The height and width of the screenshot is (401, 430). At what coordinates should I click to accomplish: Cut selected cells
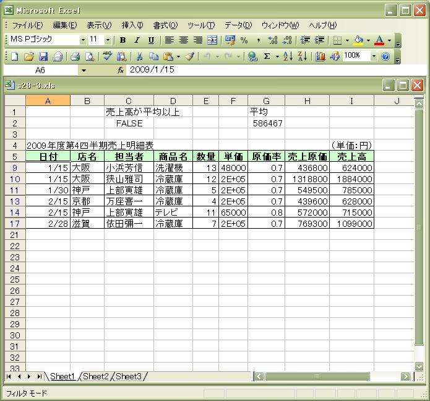[139, 56]
